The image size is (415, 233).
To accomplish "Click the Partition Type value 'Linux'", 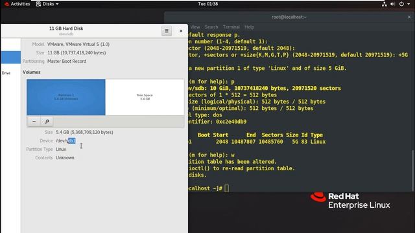I will [x=61, y=150].
